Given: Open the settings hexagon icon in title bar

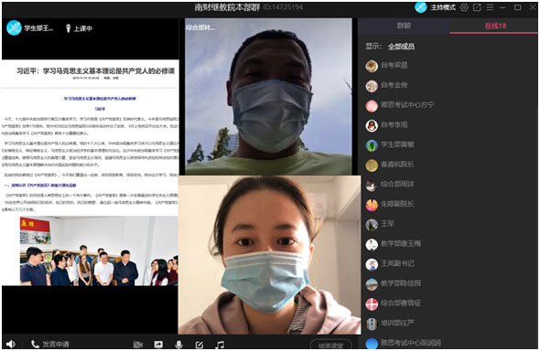Looking at the screenshot, I should coord(464,7).
